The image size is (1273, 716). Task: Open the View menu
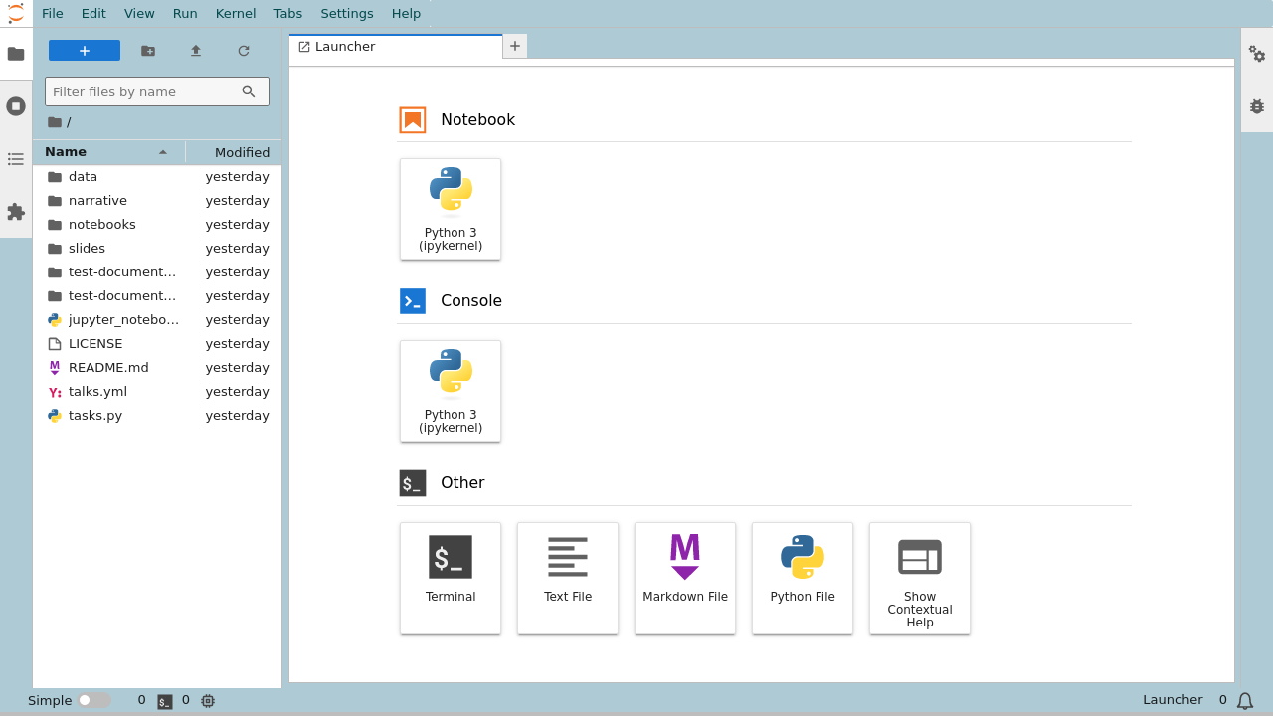coord(139,13)
